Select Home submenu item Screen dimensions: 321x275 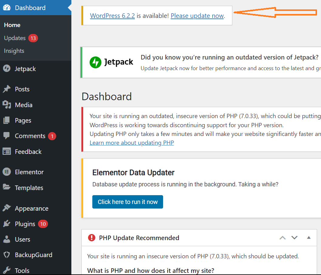pyautogui.click(x=12, y=25)
